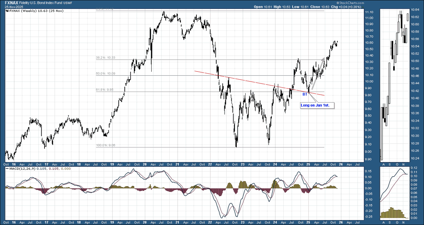
Task: Click the USMF exchange badge in the title
Action: [x=67, y=2]
